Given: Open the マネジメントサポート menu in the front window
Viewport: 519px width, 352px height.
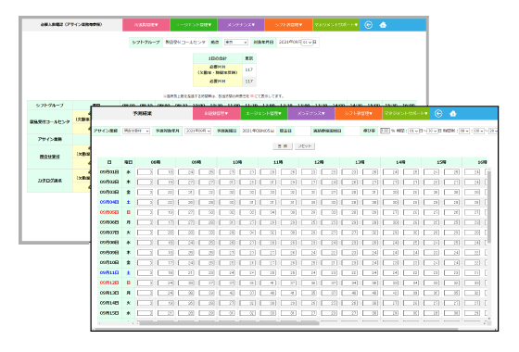Looking at the screenshot, I should [x=406, y=113].
